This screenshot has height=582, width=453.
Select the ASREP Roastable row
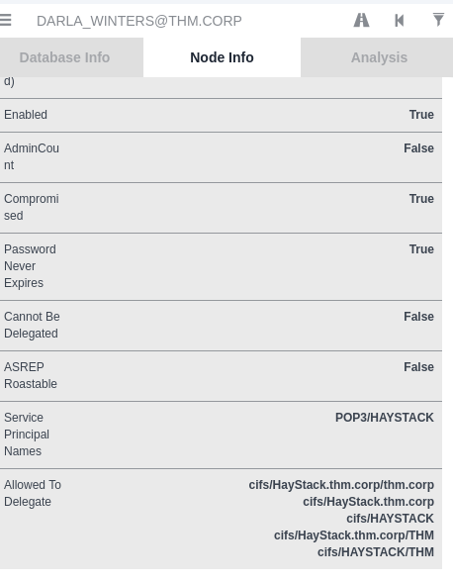pos(221,376)
